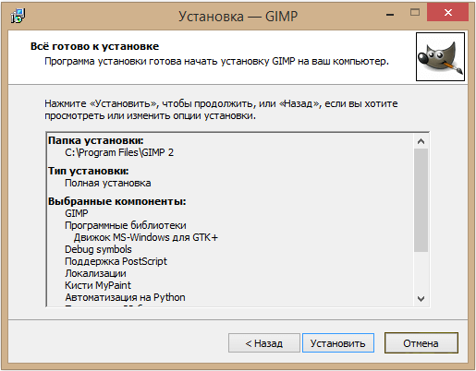The width and height of the screenshot is (476, 371).
Task: Click the Автоматизация на Python entry
Action: pyautogui.click(x=125, y=297)
